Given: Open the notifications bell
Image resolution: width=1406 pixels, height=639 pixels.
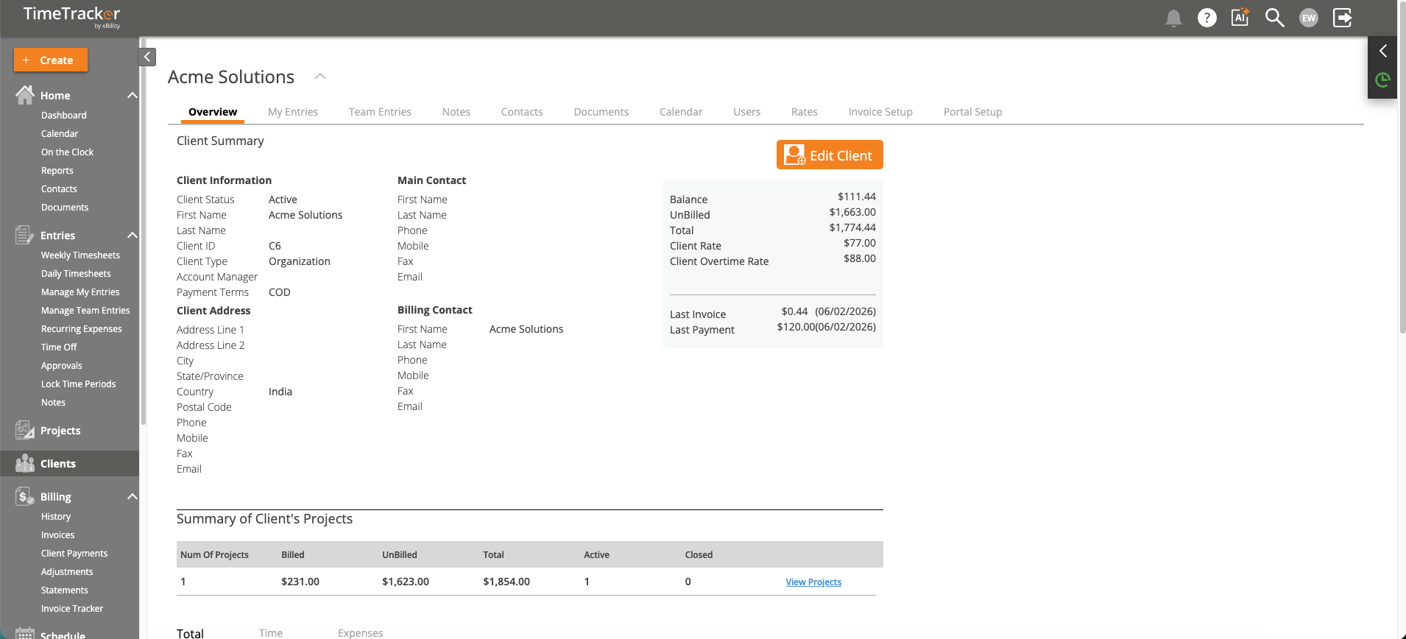Looking at the screenshot, I should pos(1173,18).
